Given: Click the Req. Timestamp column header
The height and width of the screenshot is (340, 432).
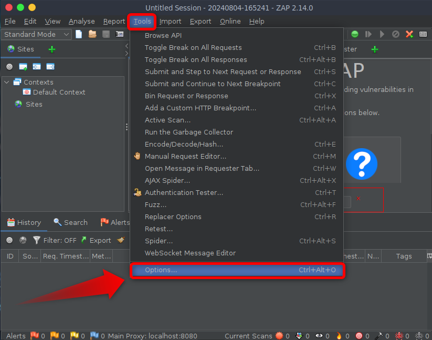Looking at the screenshot, I should click(x=65, y=256).
